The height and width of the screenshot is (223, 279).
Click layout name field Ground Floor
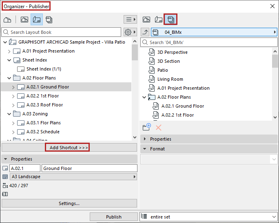89,168
